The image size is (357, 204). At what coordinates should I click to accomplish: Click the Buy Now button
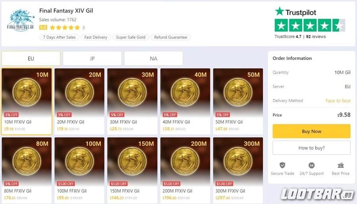(311, 131)
